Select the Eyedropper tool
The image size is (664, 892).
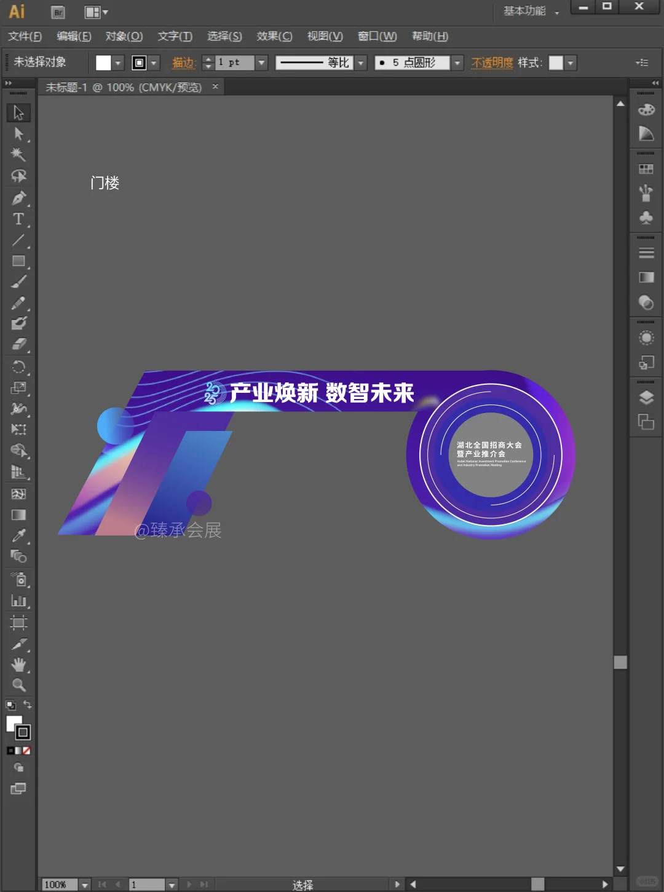[18, 535]
